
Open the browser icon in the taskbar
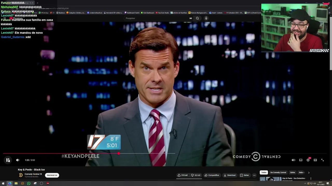(x=10, y=183)
